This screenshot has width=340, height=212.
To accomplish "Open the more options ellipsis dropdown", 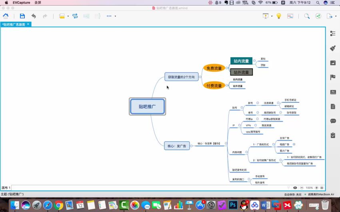I will click(115, 16).
